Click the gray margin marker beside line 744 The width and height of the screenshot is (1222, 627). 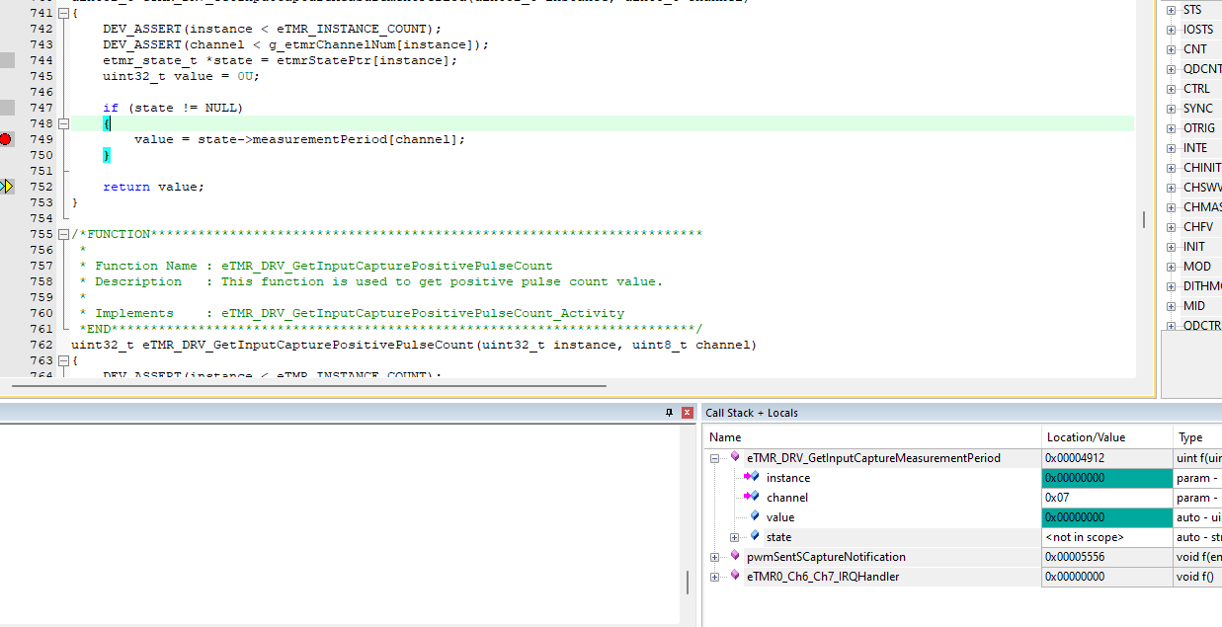[x=6, y=59]
